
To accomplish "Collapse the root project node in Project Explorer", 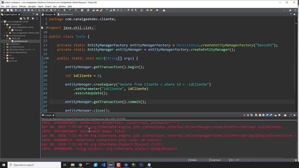I will point(2,22).
